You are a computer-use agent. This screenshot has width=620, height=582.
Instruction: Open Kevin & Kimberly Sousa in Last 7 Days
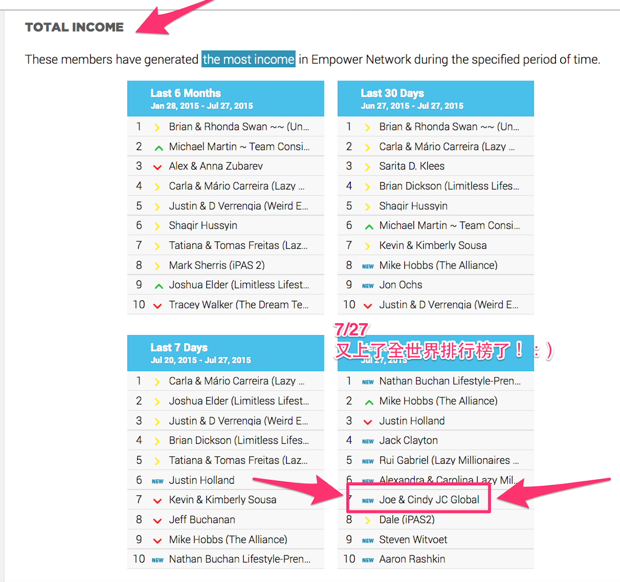(x=222, y=500)
